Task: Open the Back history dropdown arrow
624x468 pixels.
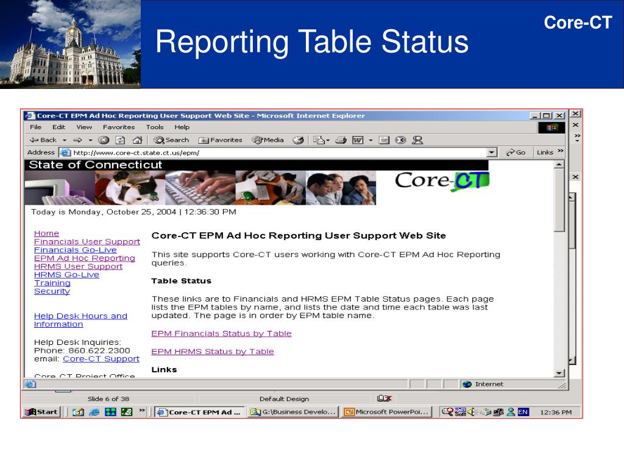Action: coord(65,140)
